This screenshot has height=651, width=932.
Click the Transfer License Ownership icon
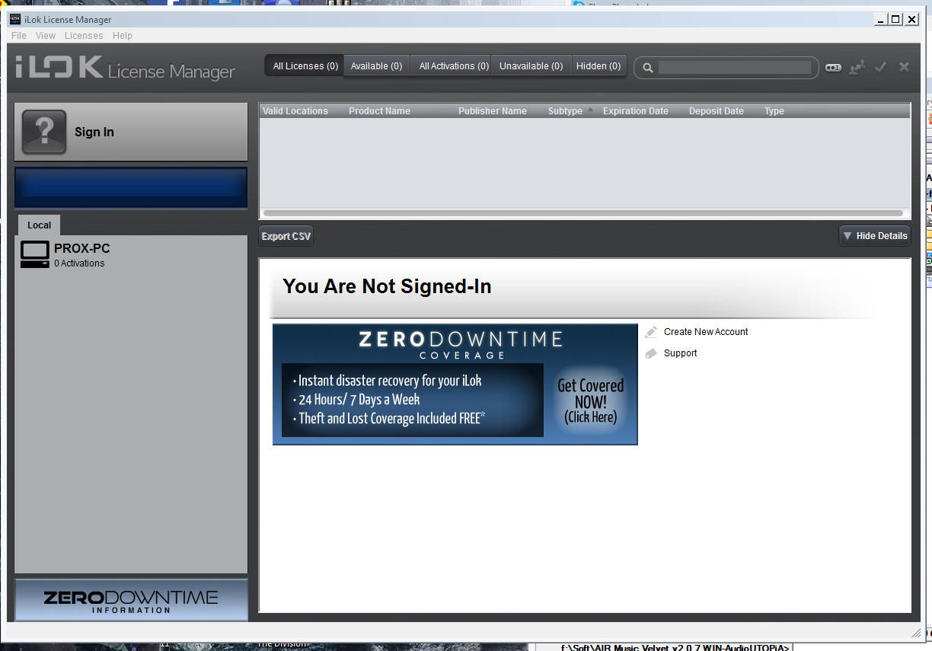pos(857,67)
